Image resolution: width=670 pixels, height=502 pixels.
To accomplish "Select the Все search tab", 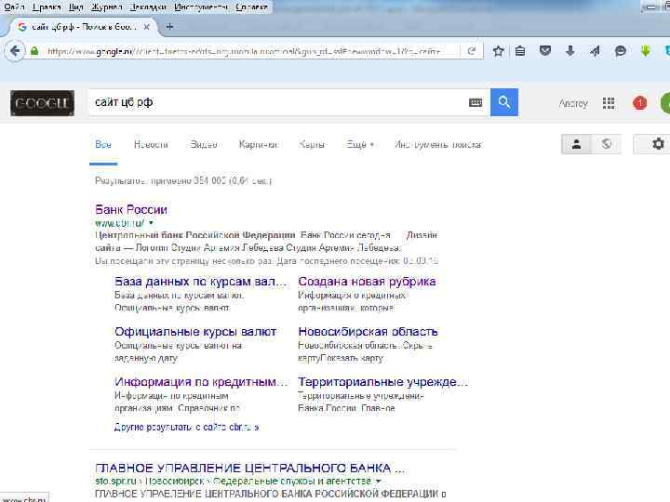I will 103,144.
